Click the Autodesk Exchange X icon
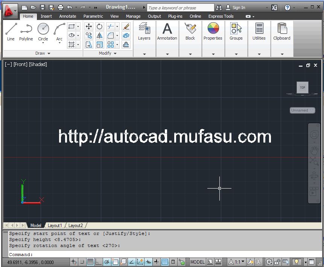This screenshot has height=267, width=324. (274, 8)
